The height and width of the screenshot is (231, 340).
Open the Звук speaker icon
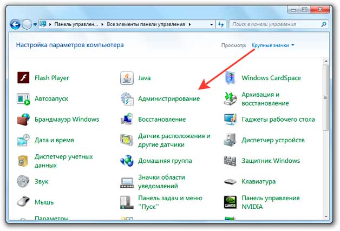click(23, 181)
